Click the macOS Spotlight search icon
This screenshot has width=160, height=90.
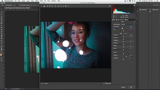pyautogui.click(x=155, y=1)
